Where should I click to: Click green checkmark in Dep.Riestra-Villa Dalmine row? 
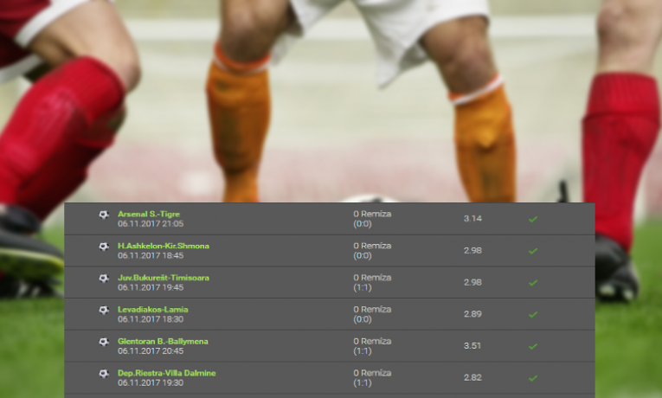click(x=533, y=378)
